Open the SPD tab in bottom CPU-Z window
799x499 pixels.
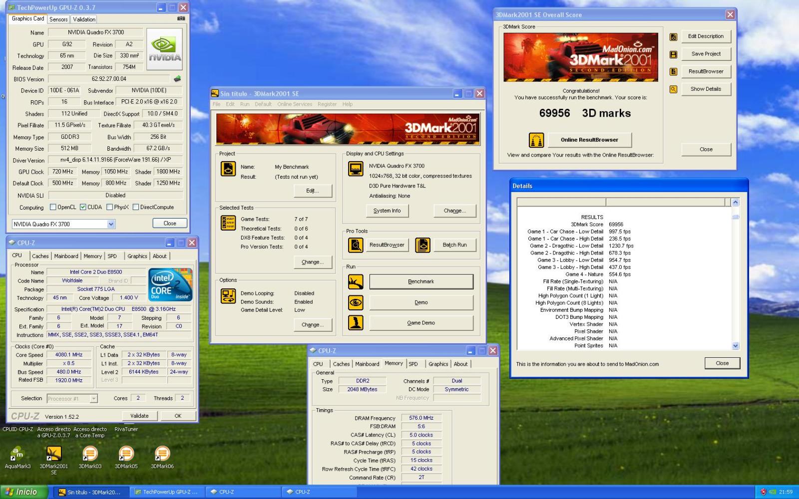[413, 364]
